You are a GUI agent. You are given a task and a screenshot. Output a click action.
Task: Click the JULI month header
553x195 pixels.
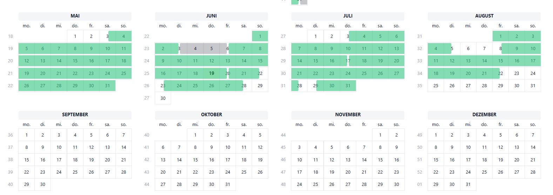tap(348, 16)
